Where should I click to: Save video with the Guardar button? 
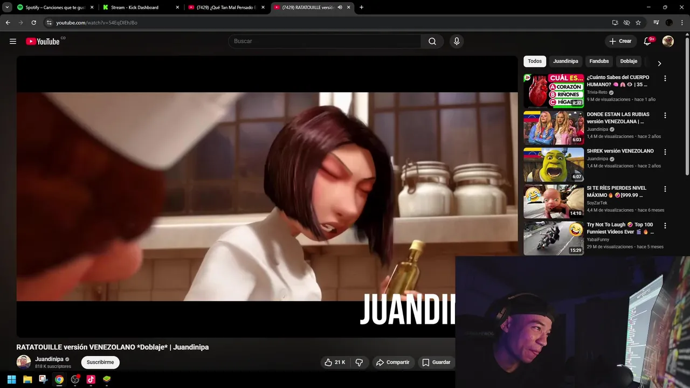[x=436, y=362]
